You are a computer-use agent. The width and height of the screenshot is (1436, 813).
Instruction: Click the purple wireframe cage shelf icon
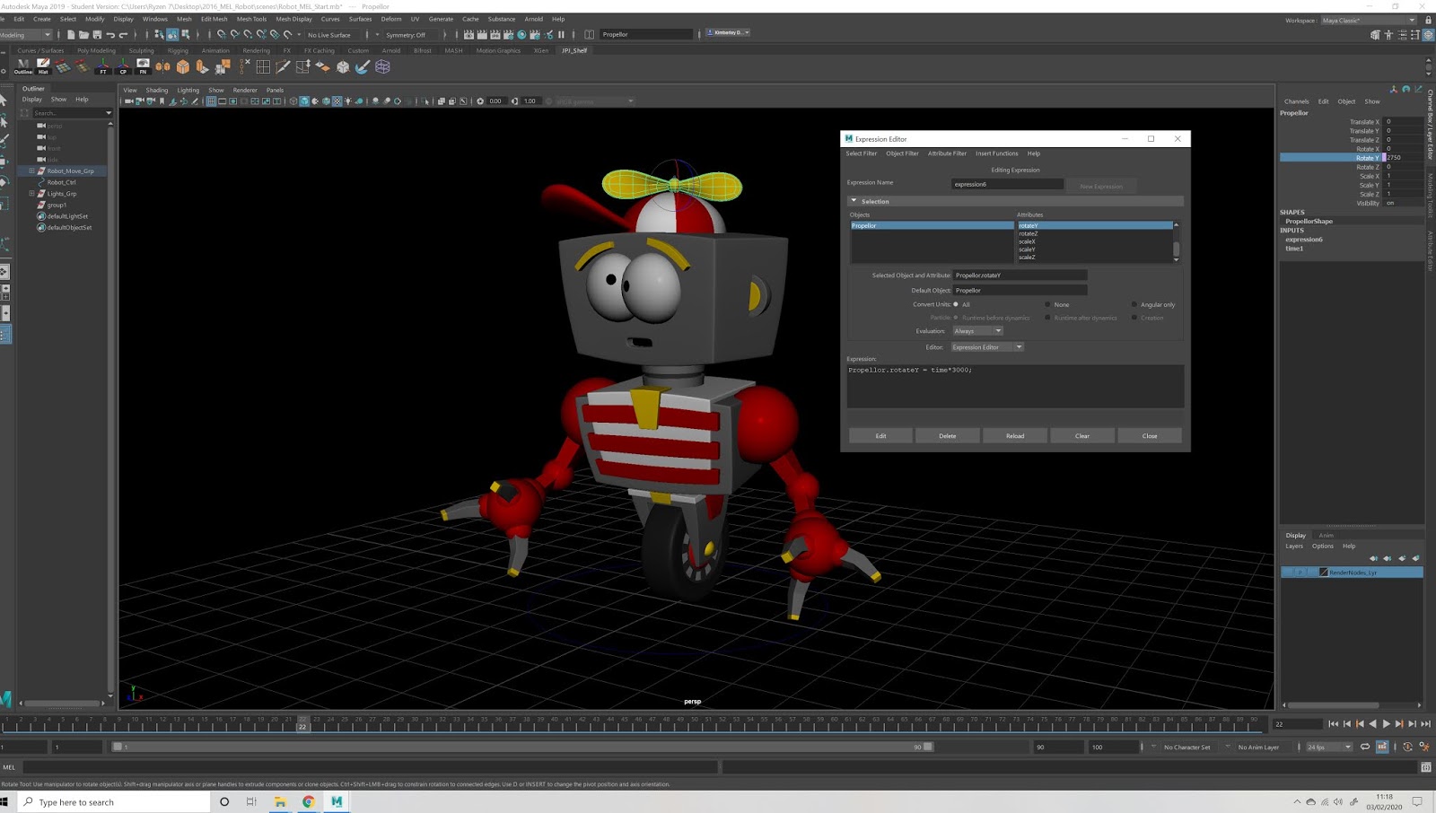coord(383,66)
